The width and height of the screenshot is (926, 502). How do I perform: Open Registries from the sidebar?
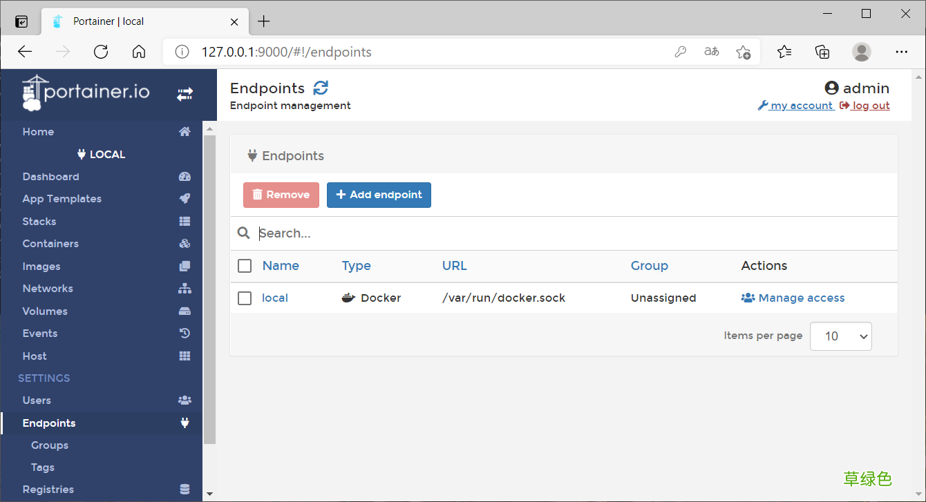click(x=48, y=489)
